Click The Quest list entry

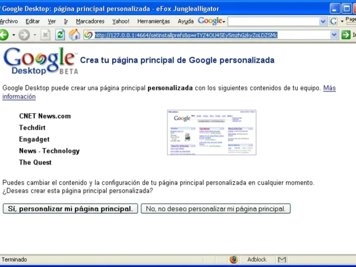pos(35,162)
